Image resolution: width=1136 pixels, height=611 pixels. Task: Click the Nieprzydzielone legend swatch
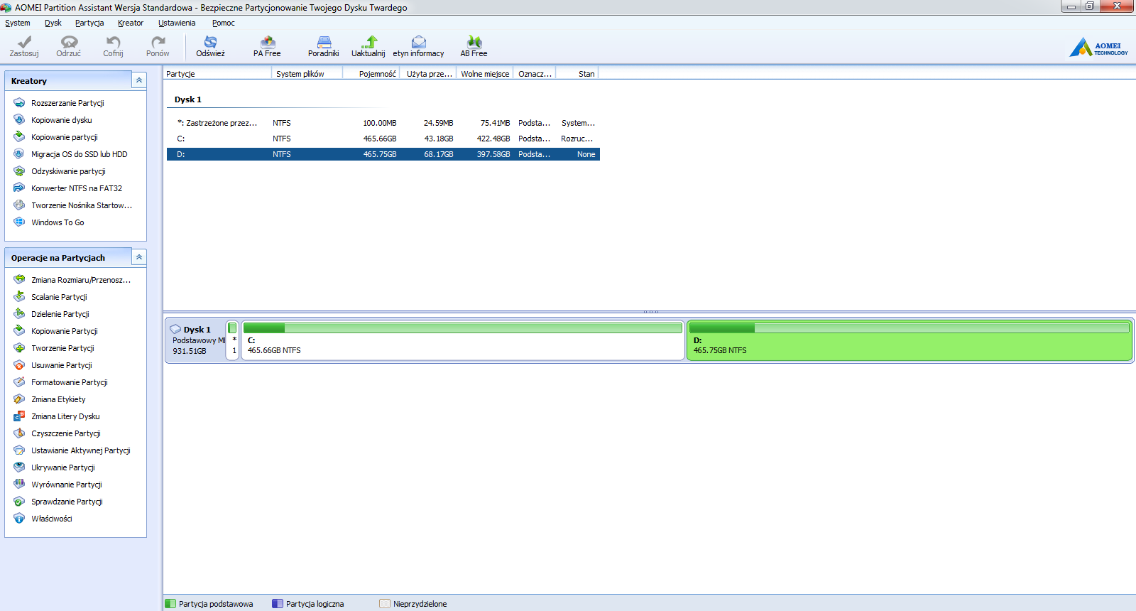pos(385,604)
